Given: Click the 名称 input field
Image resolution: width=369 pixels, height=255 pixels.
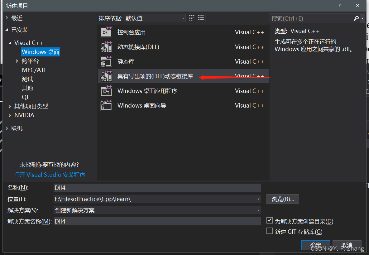Looking at the screenshot, I should 157,188.
